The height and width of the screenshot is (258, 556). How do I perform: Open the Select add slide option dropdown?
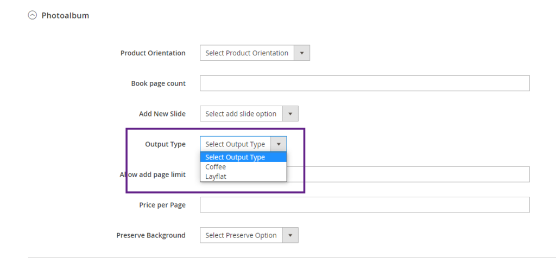241,114
